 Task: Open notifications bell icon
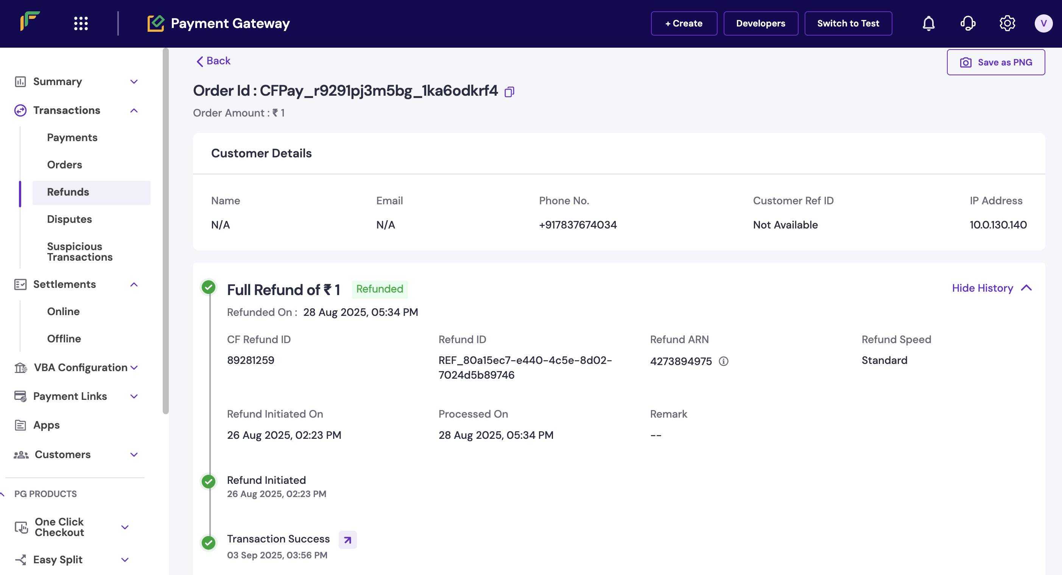point(928,23)
